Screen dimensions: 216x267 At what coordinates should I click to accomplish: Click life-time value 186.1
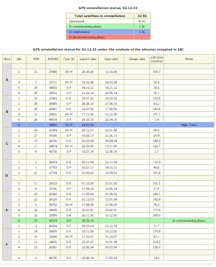[157, 194]
